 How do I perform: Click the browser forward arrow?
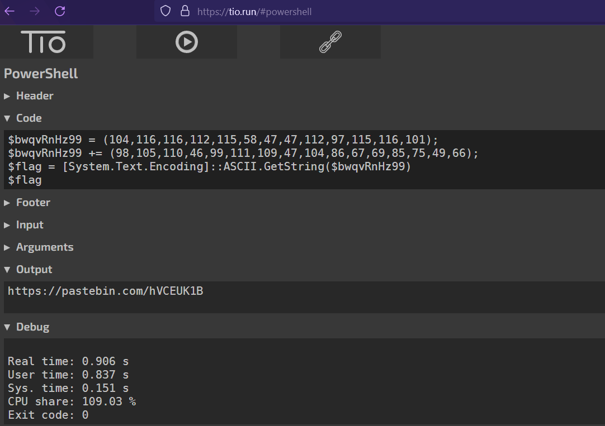pos(35,11)
